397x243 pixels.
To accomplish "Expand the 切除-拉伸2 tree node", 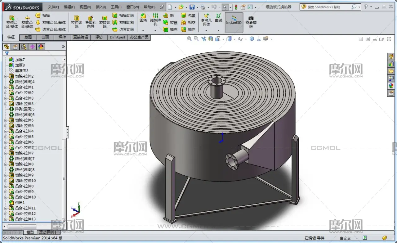I will click(5, 76).
